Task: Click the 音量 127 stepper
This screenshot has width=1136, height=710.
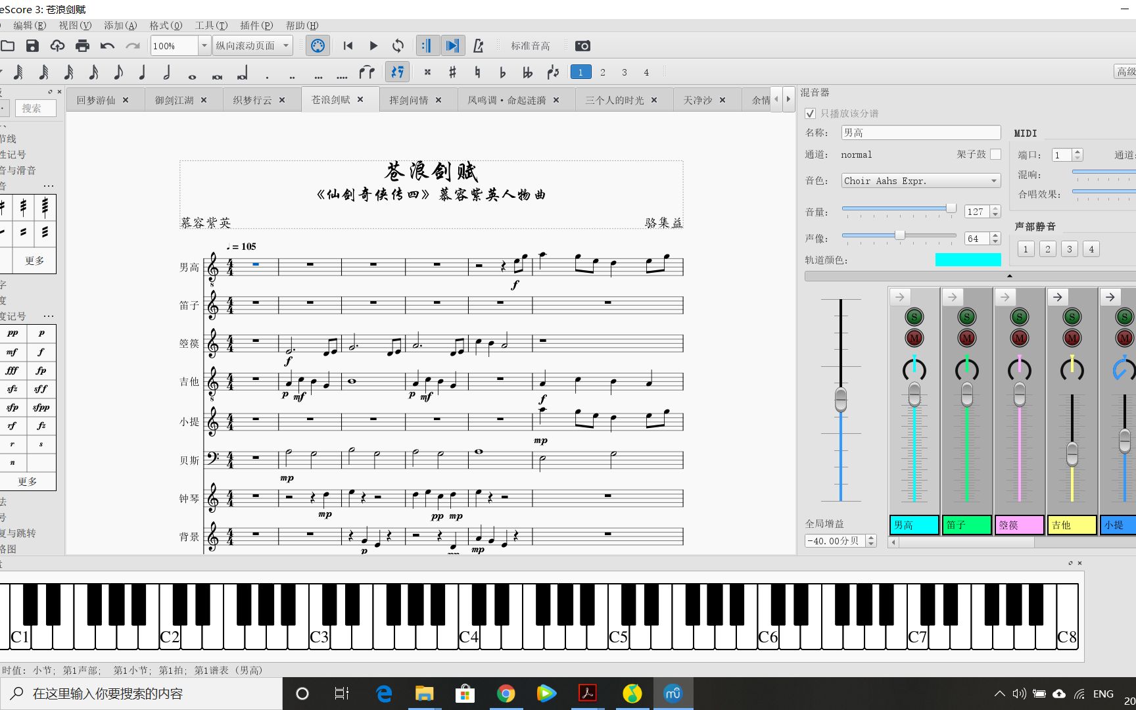Action: [995, 212]
